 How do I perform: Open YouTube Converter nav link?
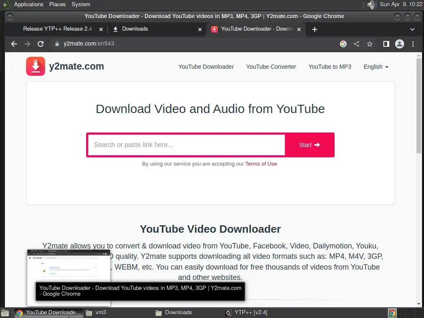(271, 67)
